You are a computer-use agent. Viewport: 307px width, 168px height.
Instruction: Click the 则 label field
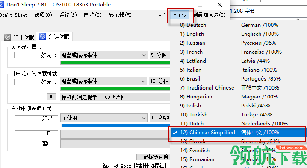click(x=36, y=134)
